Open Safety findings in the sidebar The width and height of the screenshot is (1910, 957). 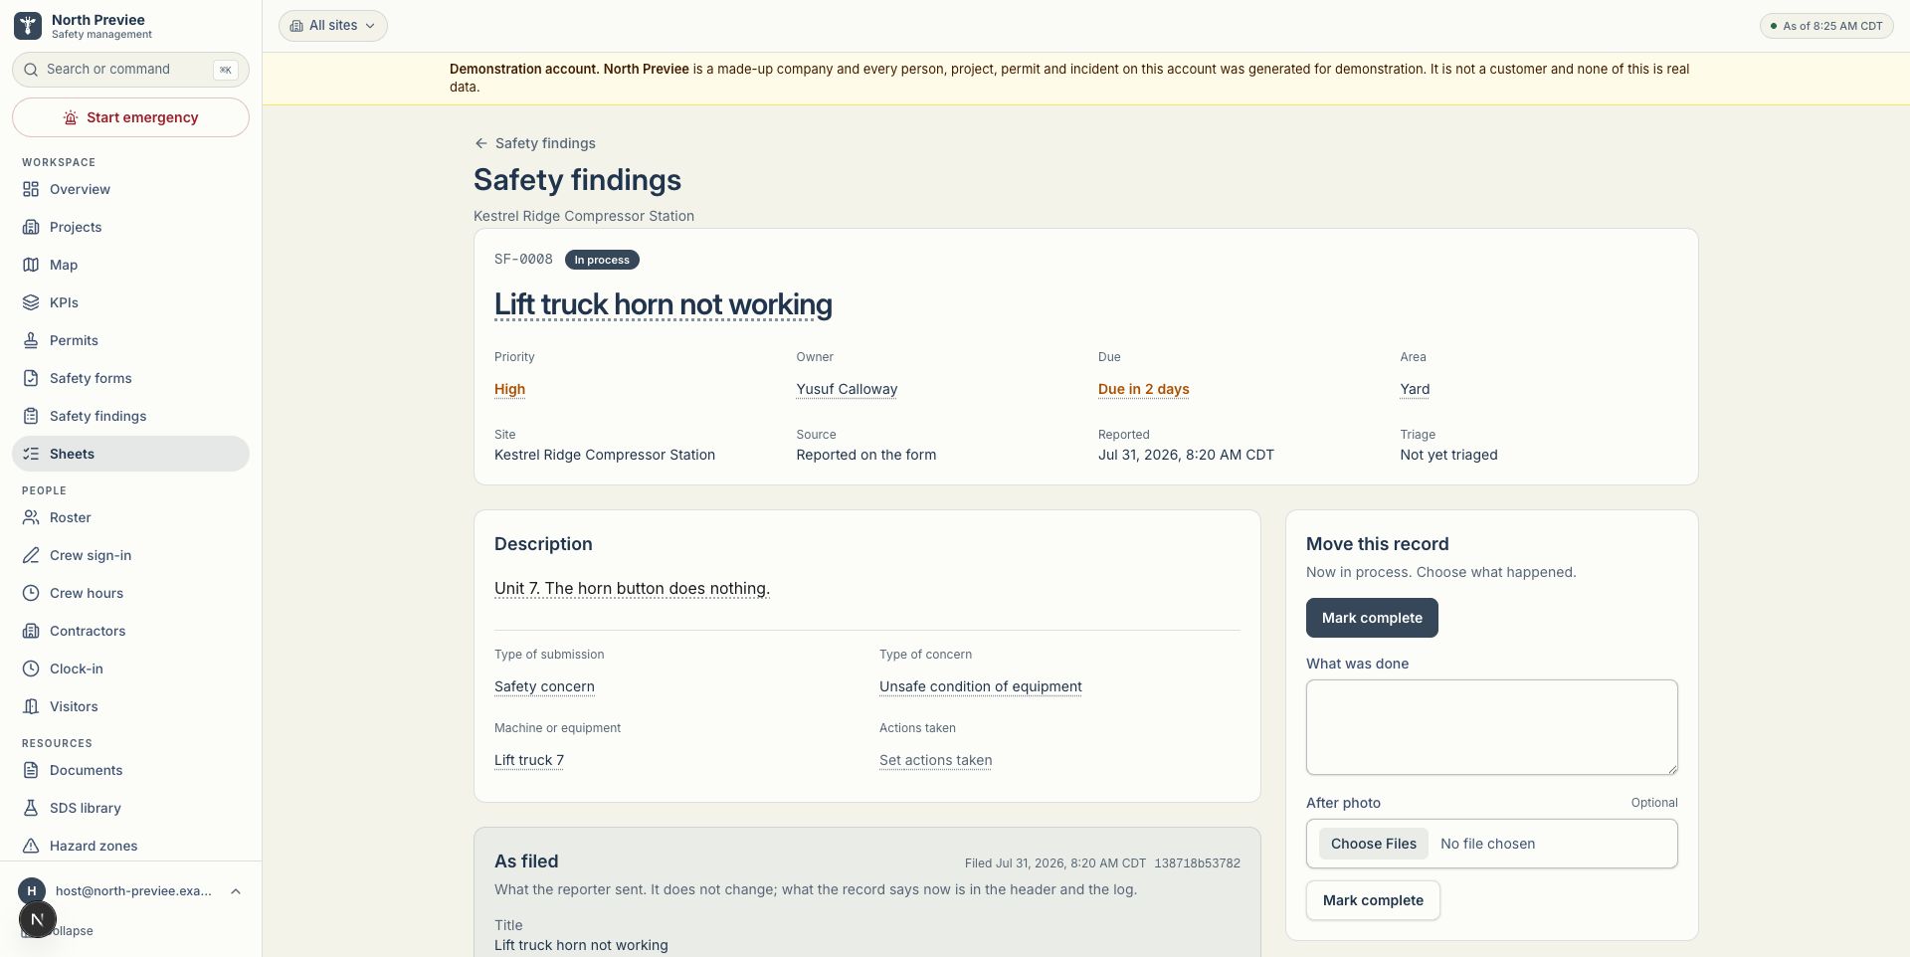coord(130,416)
